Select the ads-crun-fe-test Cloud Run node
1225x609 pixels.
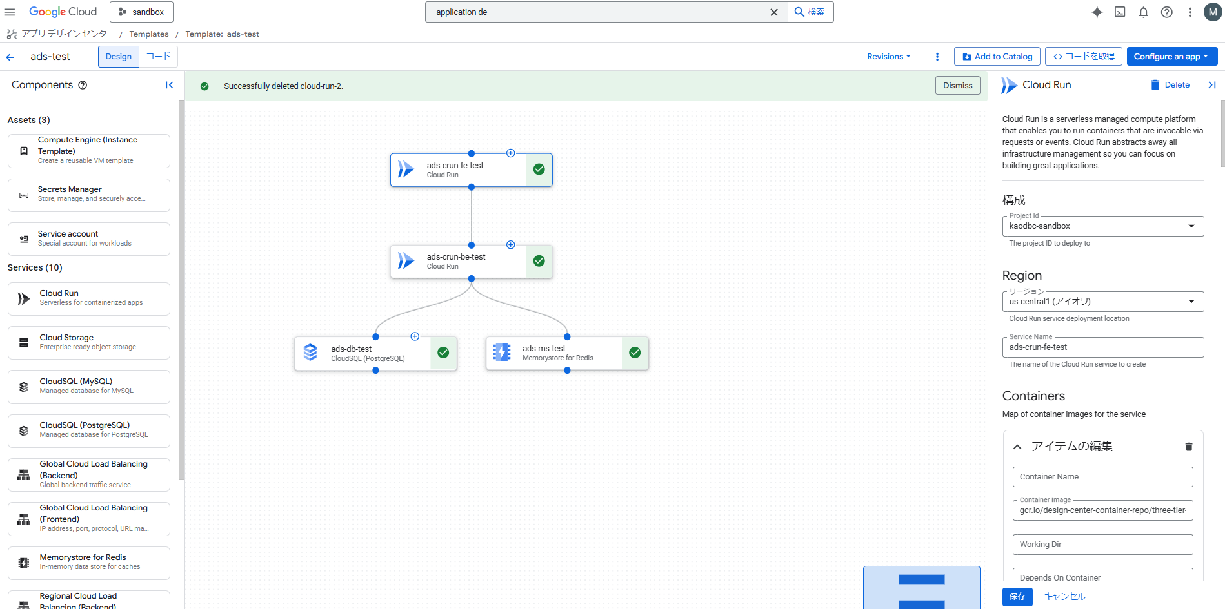point(471,170)
